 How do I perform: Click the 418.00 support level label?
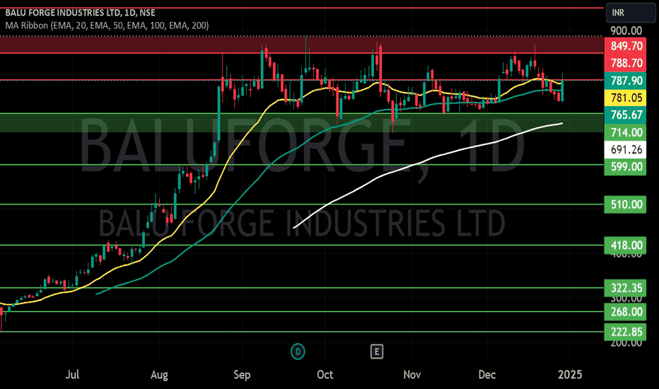[625, 245]
